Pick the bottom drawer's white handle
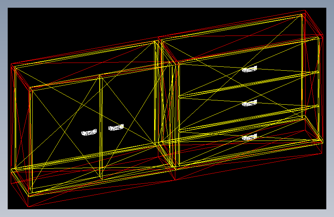Viewport: 334px width, 217px height. coord(249,137)
